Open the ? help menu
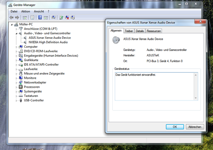This screenshot has width=213, height=150. point(48,12)
